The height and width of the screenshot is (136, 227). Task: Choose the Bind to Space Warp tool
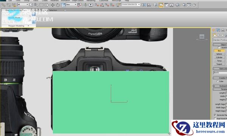[x=14, y=5]
